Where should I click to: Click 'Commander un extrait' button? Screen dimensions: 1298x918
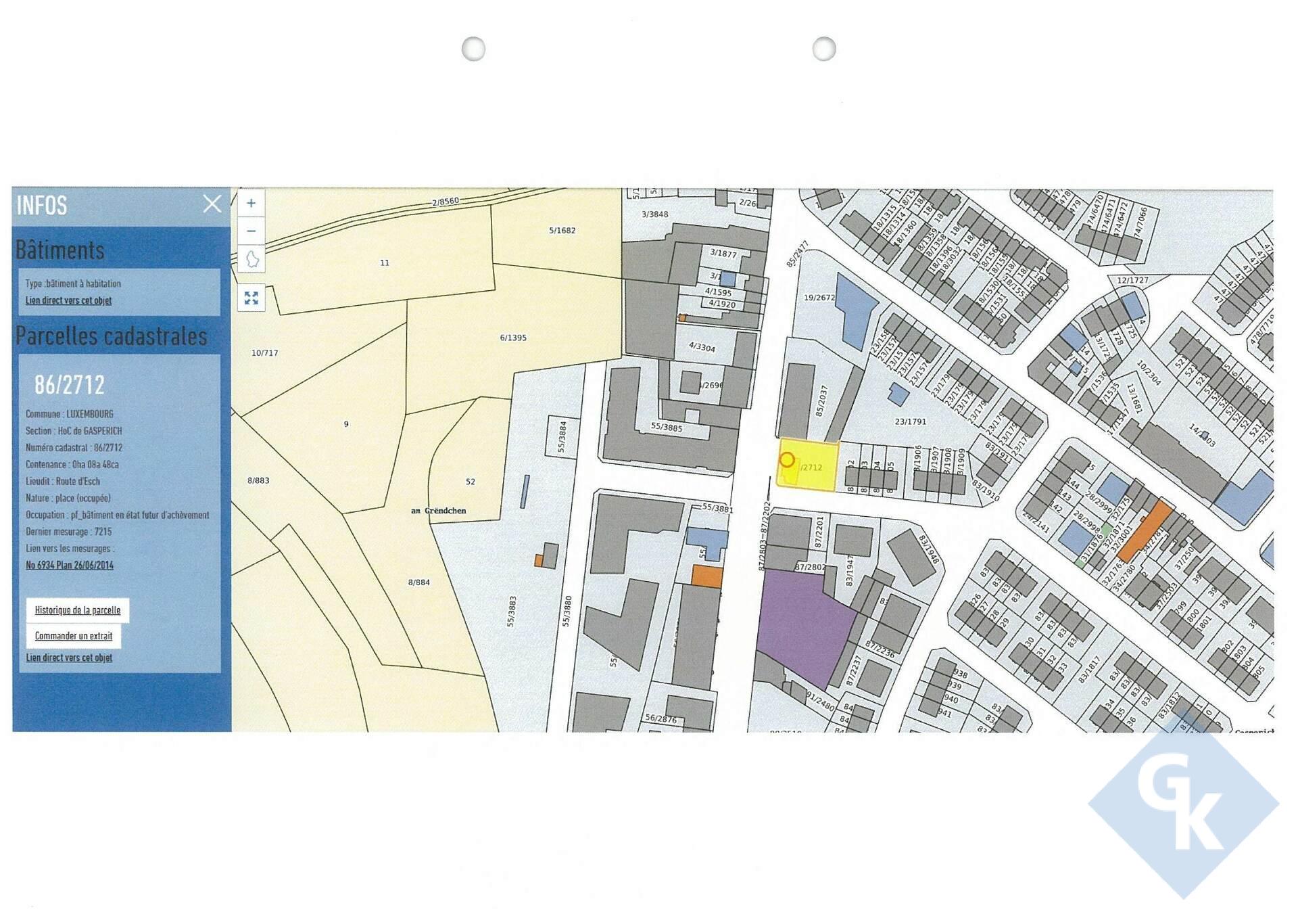tap(74, 635)
